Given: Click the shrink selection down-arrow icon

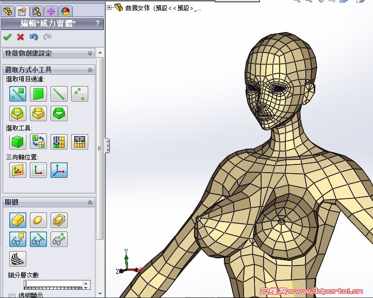Looking at the screenshot, I should click(x=59, y=142).
